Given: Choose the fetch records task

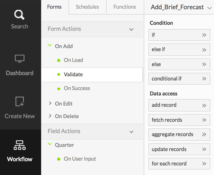Looking at the screenshot, I should point(167,120).
